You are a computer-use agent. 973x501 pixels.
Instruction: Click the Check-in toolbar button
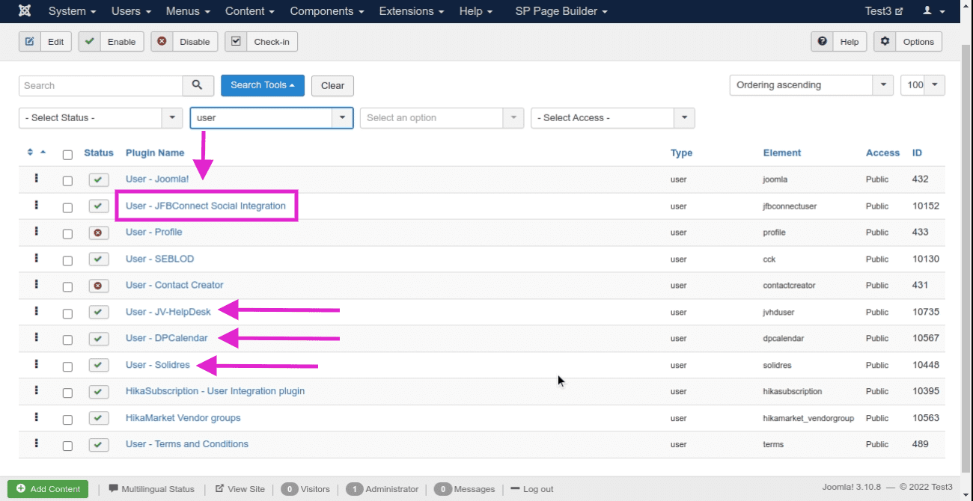pos(261,42)
